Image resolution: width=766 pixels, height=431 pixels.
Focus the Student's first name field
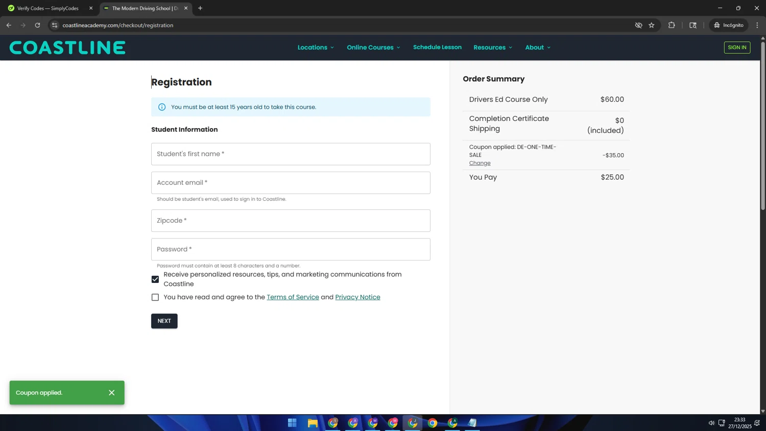click(291, 154)
